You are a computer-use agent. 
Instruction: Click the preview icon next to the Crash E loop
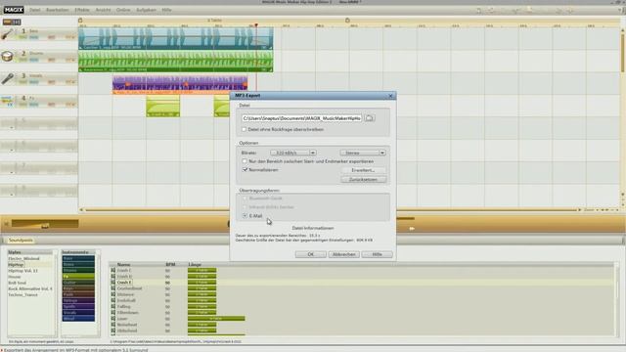click(113, 283)
